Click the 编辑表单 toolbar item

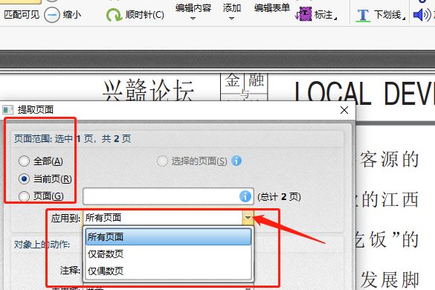[x=272, y=8]
